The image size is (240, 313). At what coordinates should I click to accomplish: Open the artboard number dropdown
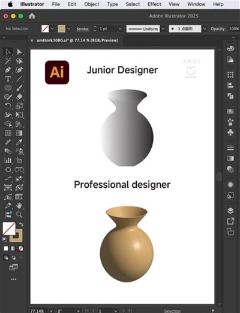[116, 311]
